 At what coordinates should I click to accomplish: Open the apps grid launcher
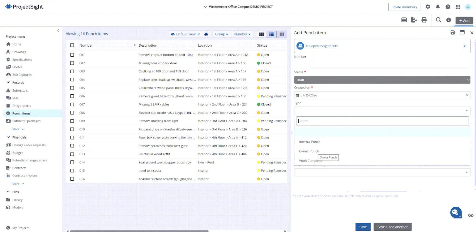[x=458, y=7]
